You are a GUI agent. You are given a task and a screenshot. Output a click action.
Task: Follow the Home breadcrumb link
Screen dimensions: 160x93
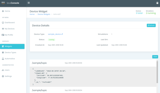32,14
